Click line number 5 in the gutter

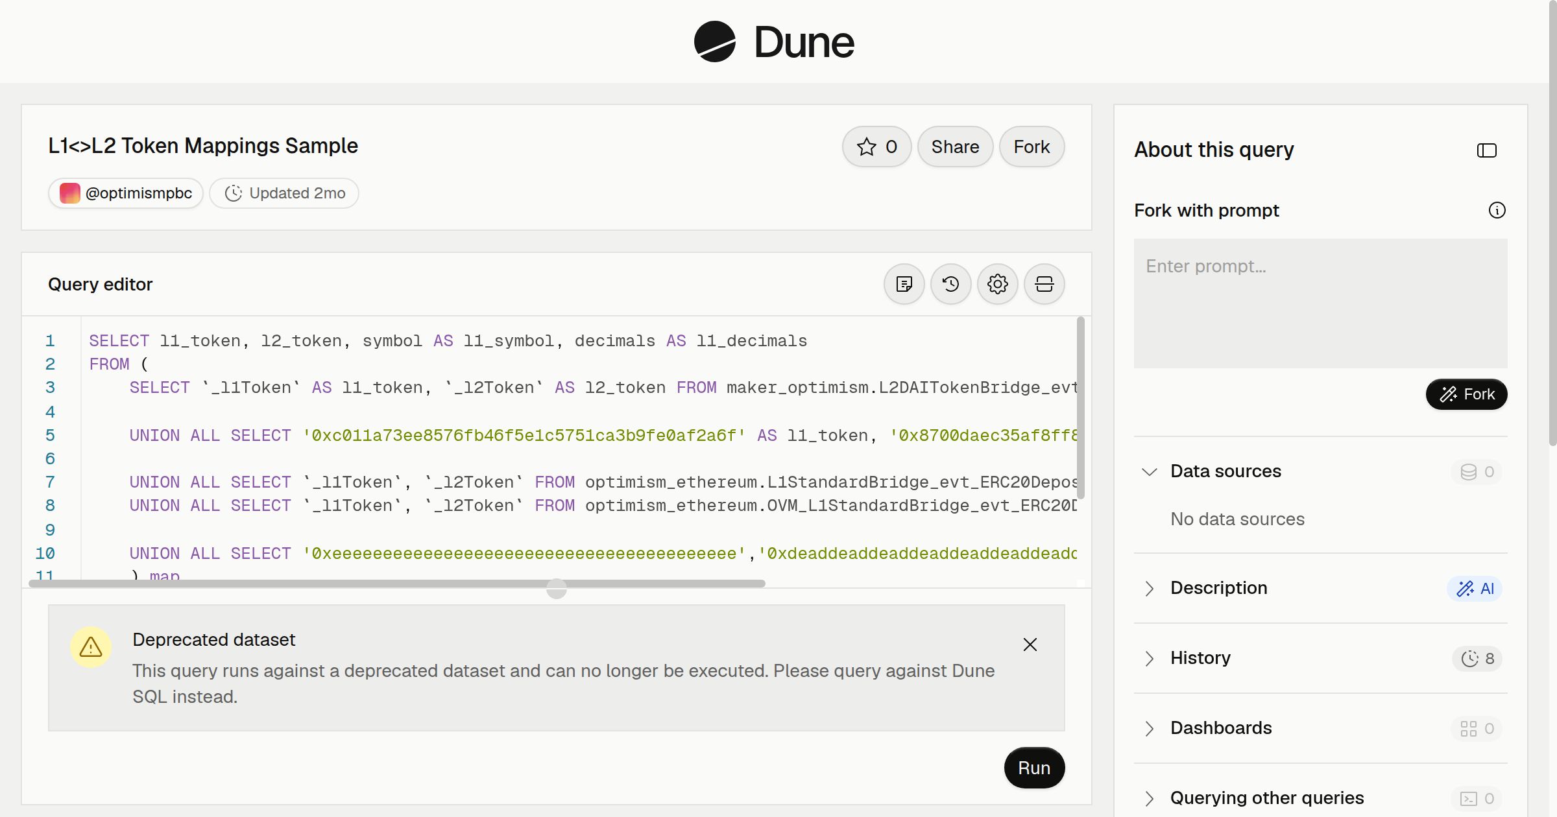[x=50, y=435]
